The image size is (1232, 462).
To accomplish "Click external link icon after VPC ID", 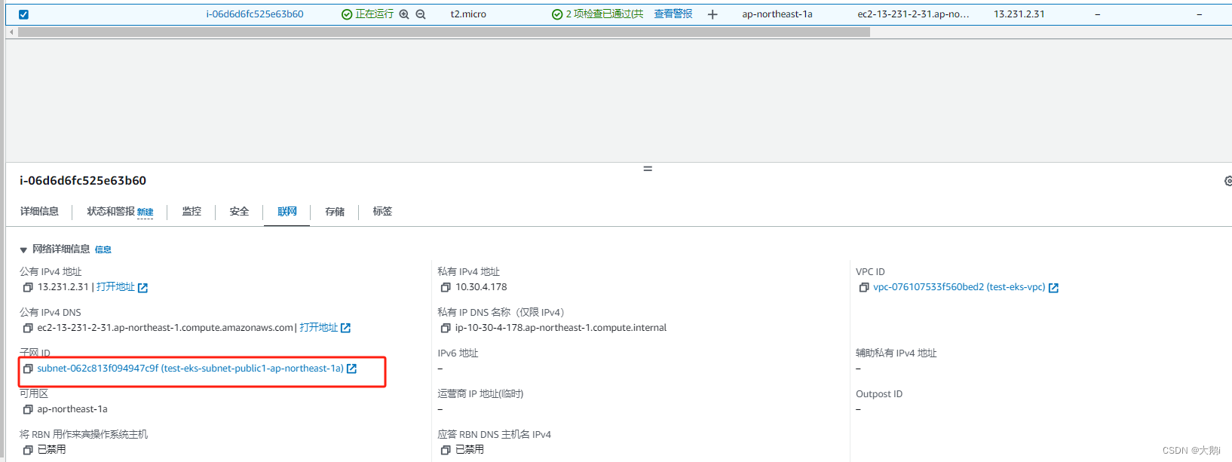I will click(x=1053, y=288).
